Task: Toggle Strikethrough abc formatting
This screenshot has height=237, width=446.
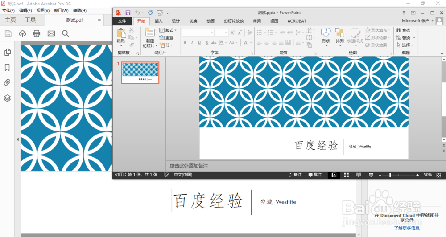Action: point(214,43)
